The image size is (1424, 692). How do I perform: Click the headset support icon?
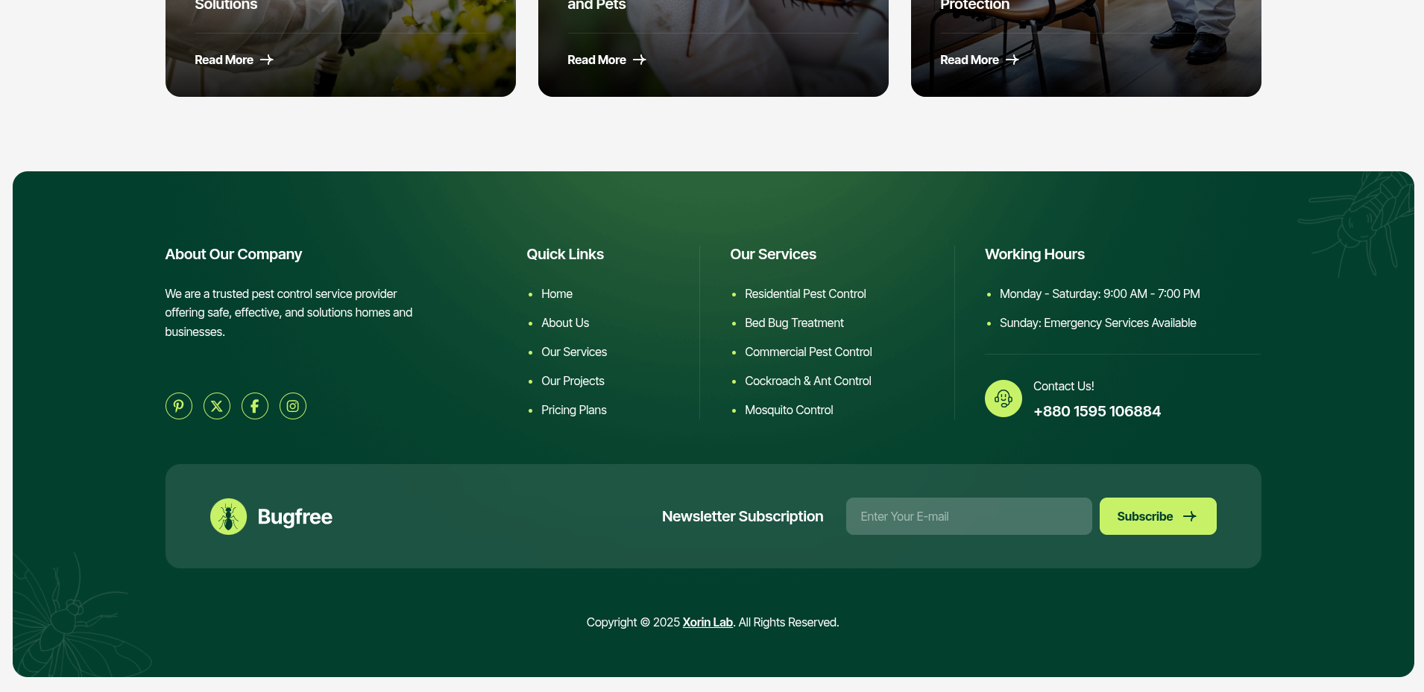click(1004, 399)
